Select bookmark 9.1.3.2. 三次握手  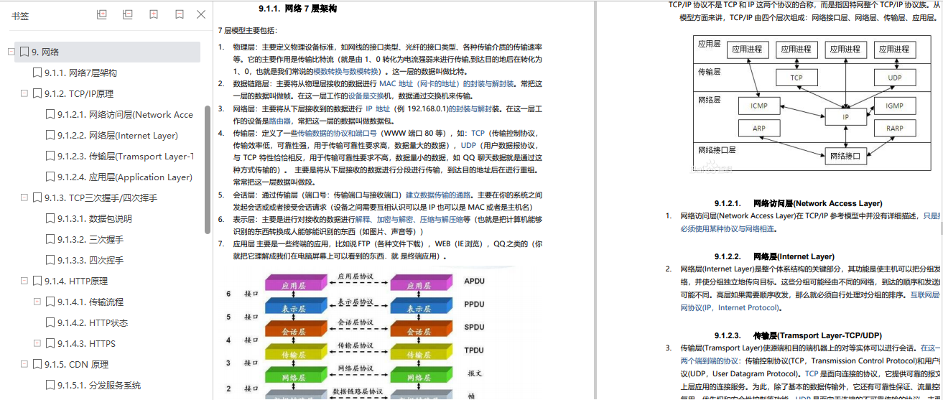click(x=90, y=239)
